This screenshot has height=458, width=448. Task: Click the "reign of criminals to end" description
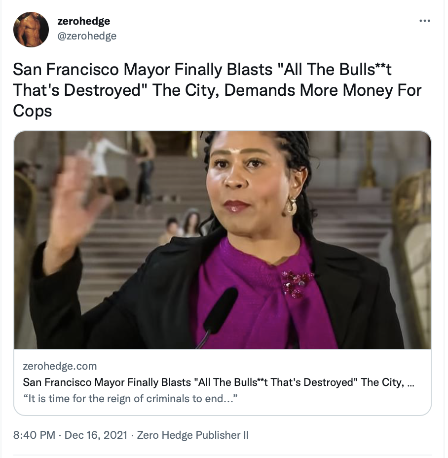tap(130, 399)
